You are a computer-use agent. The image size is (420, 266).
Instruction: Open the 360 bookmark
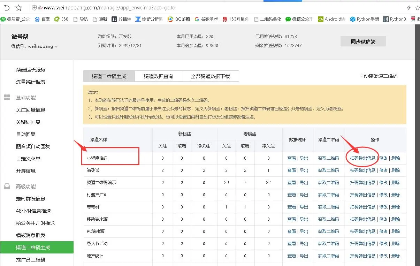tap(61, 19)
